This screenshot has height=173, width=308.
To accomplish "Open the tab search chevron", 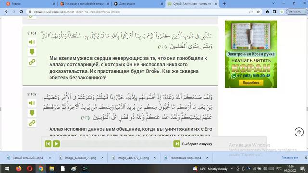I will tap(273, 3).
